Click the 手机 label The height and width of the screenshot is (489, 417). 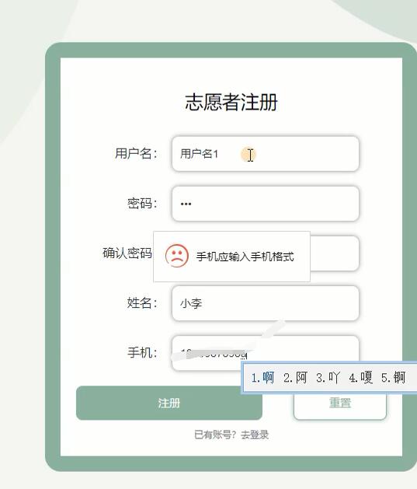click(x=143, y=353)
